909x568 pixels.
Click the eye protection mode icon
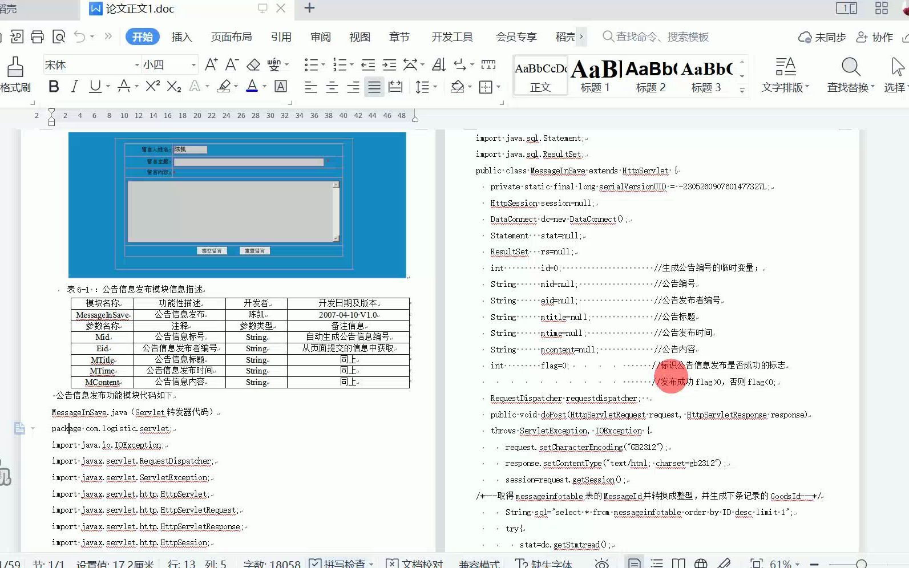[601, 563]
